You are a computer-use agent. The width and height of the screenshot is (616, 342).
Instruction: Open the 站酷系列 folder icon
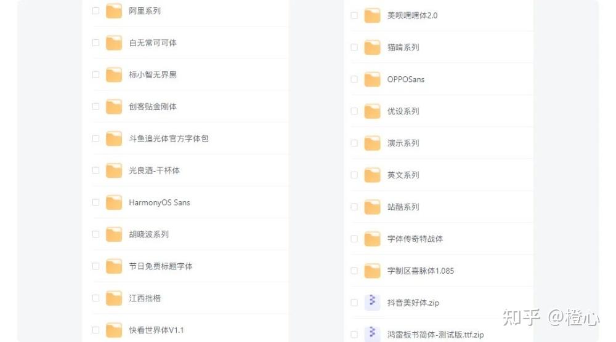click(372, 207)
